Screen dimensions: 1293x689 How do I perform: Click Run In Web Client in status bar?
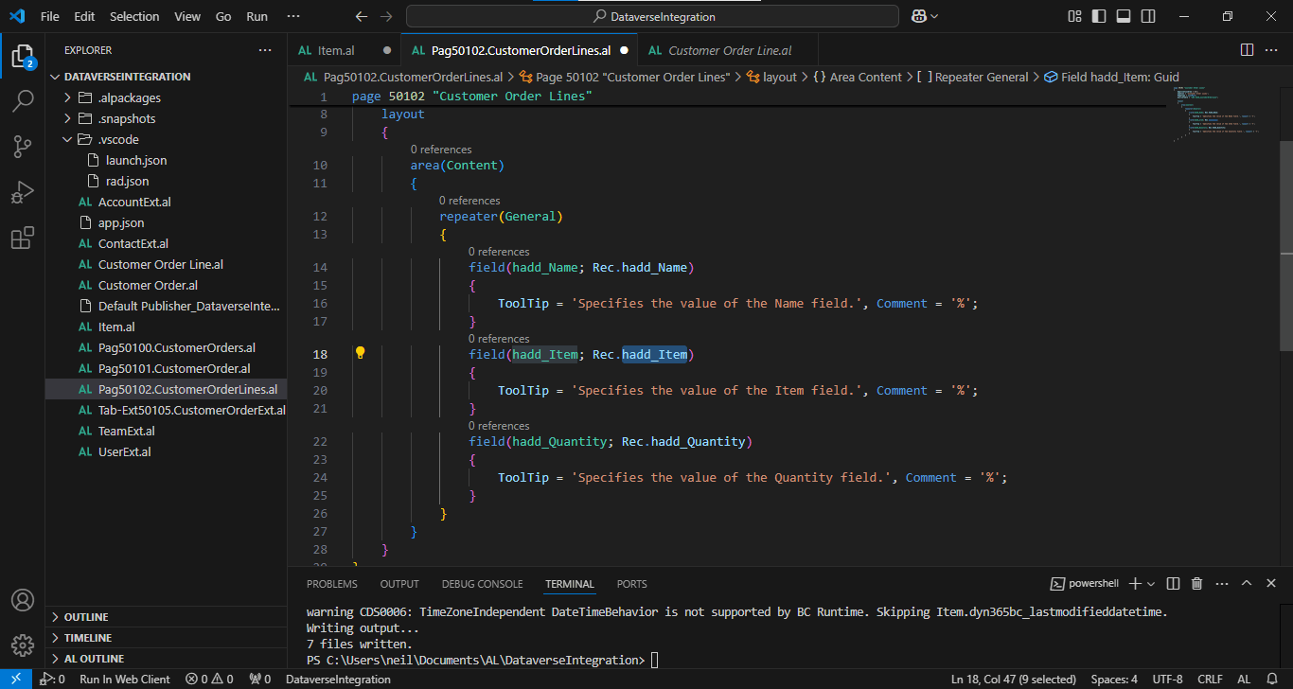125,680
